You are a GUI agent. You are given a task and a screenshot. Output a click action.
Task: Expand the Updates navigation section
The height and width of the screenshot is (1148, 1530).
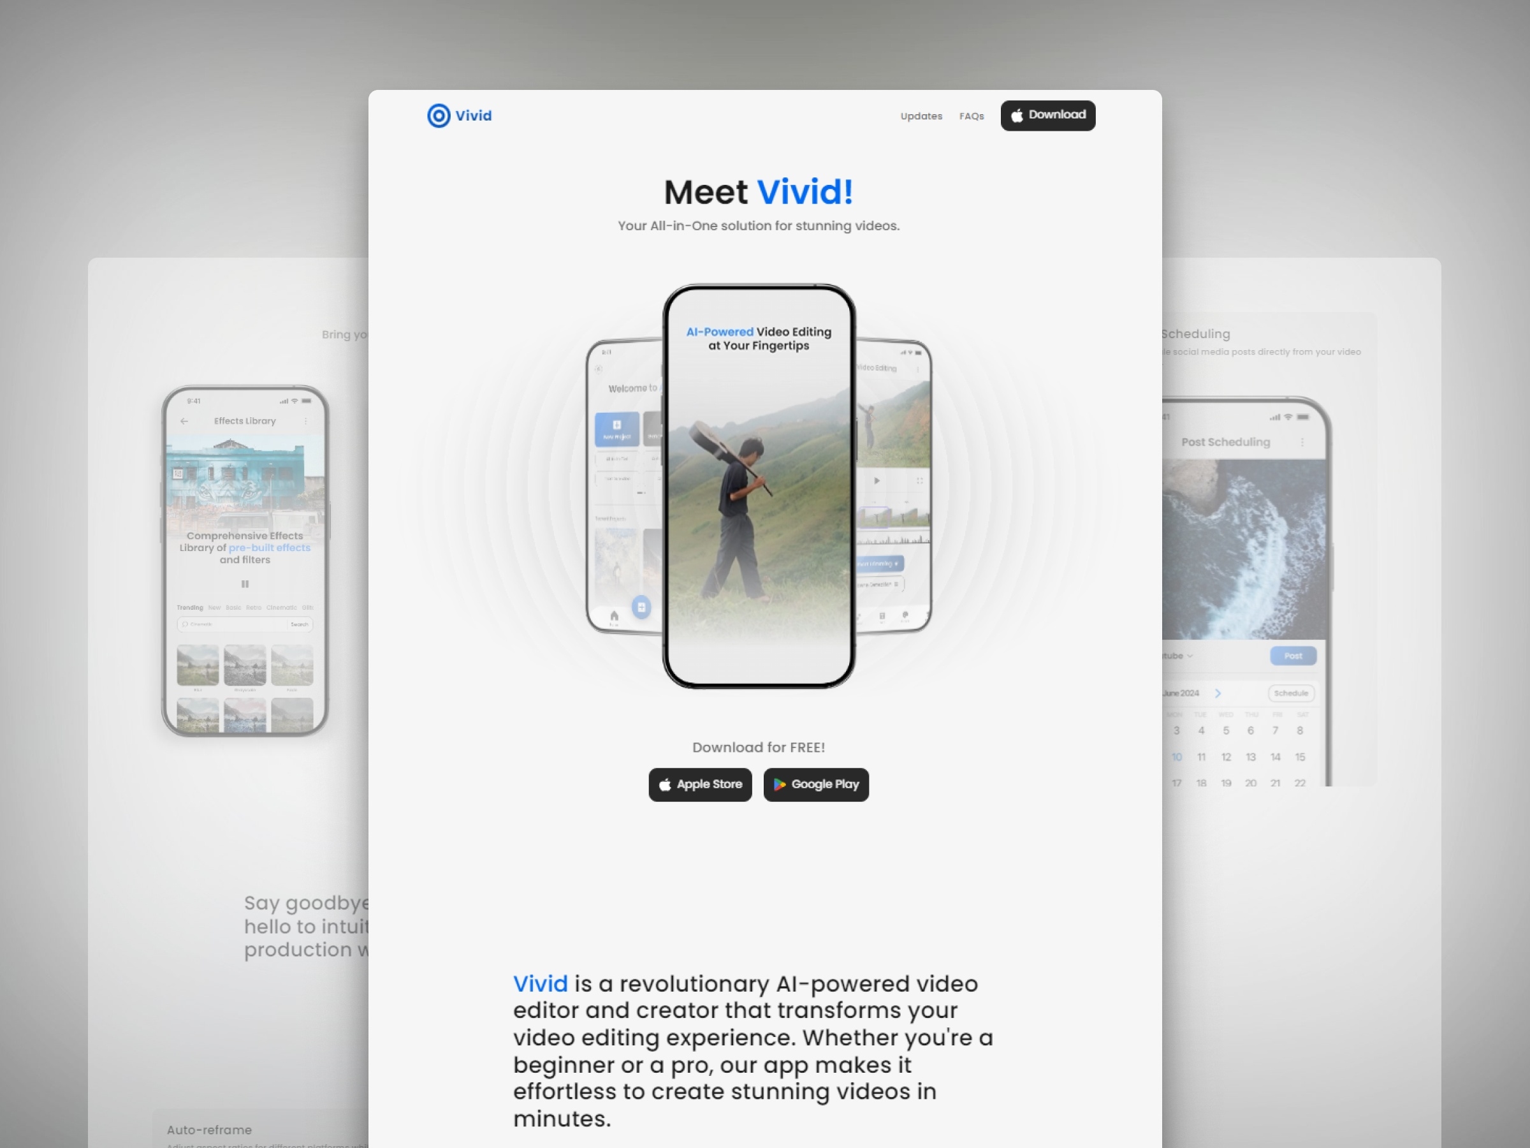pos(922,115)
